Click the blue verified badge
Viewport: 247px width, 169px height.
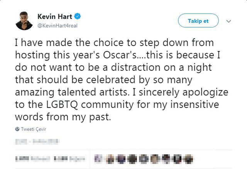78,16
